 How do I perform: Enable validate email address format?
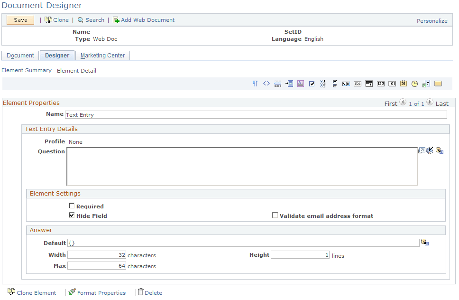tap(275, 215)
